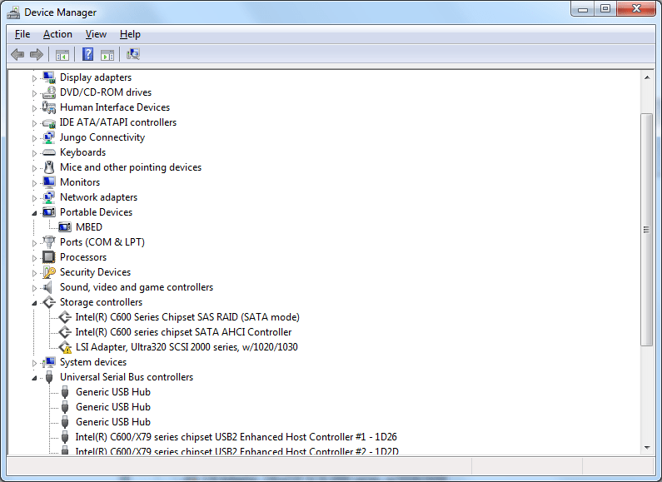Click the LSI Adapter warning icon

[65, 347]
